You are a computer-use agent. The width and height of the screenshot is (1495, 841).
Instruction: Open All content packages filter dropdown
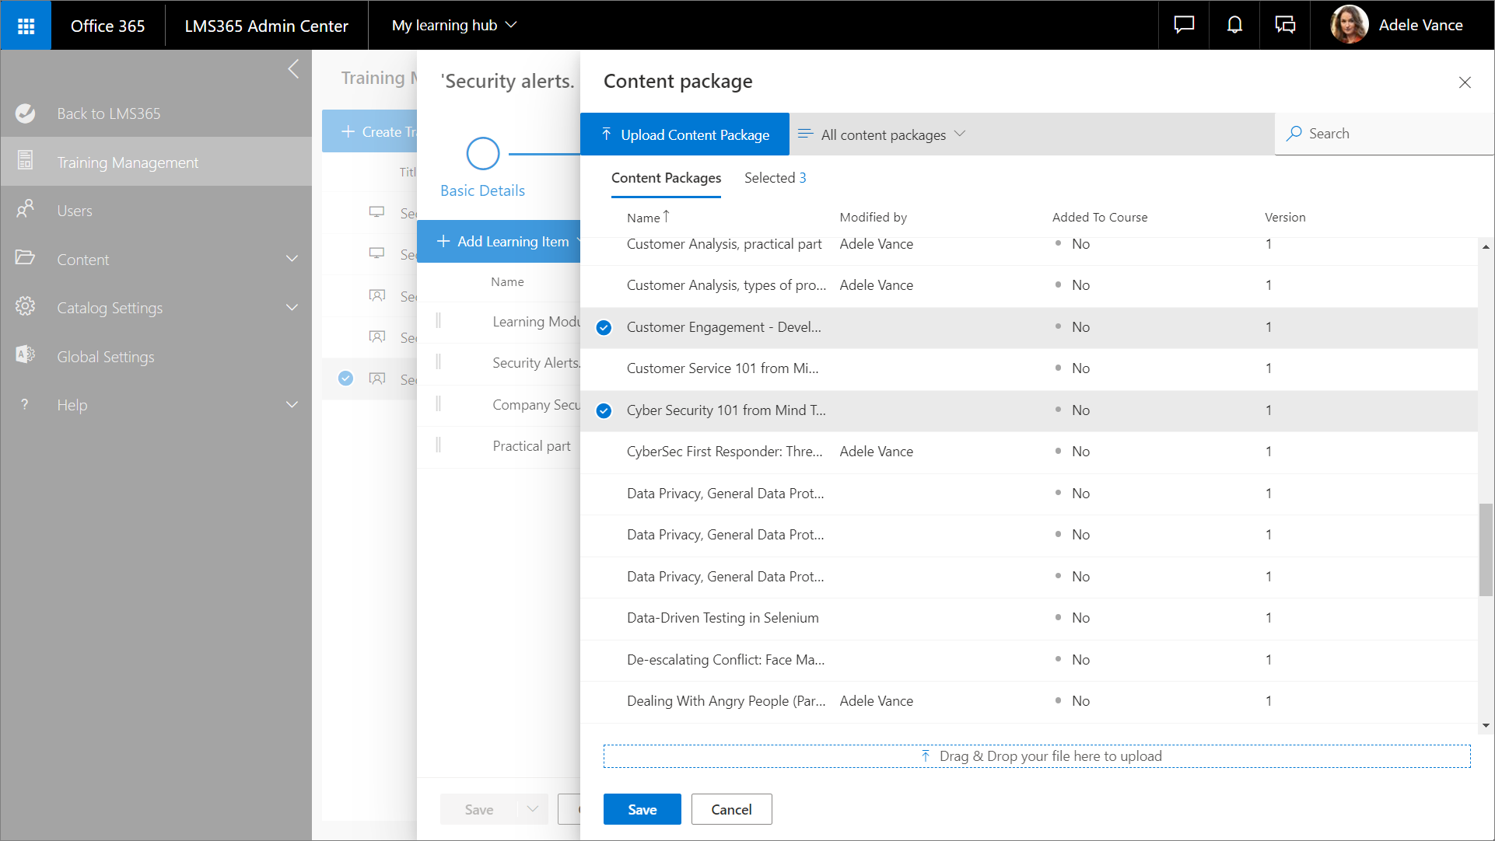882,134
